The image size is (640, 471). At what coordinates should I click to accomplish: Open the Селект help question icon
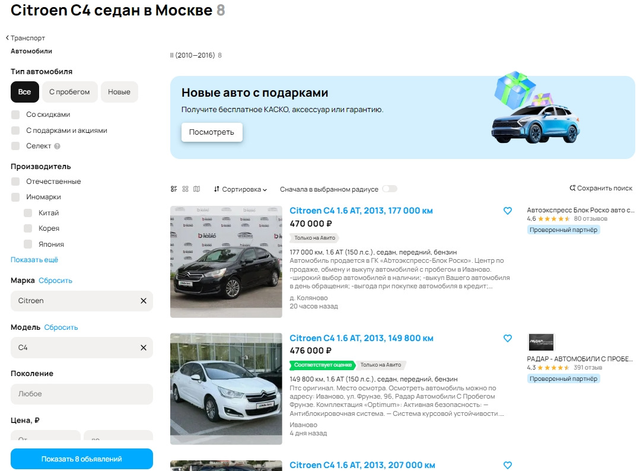point(57,146)
